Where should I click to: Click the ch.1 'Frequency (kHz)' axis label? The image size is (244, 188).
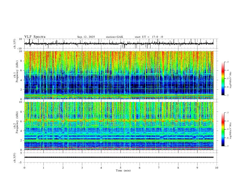point(17,71)
